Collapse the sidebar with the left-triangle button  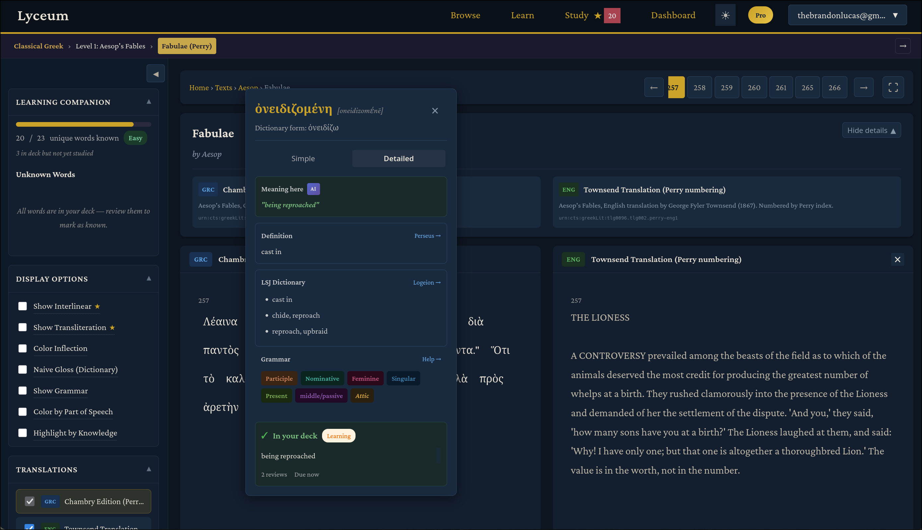[156, 74]
